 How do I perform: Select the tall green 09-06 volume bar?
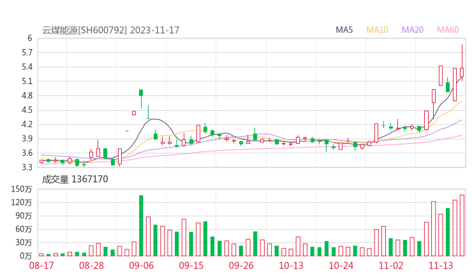tap(141, 226)
